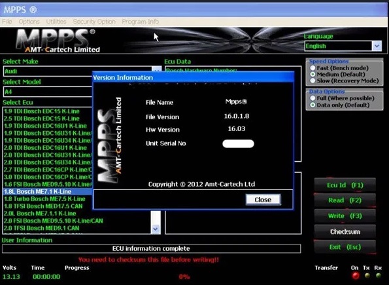389x294 pixels.
Task: Click the checksum warning message text
Action: tap(148, 260)
